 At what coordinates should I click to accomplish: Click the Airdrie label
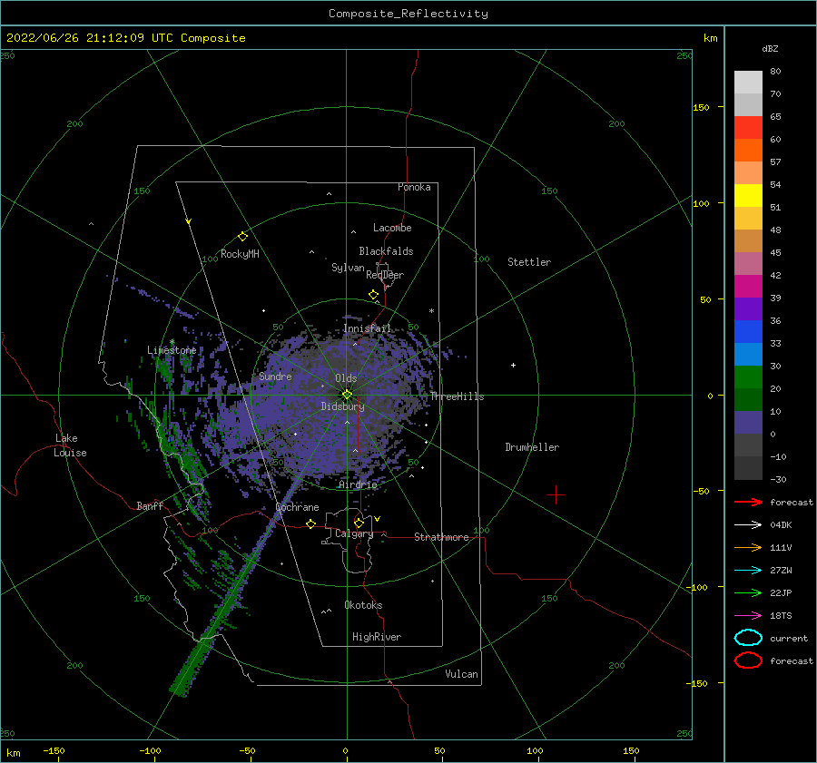(358, 484)
